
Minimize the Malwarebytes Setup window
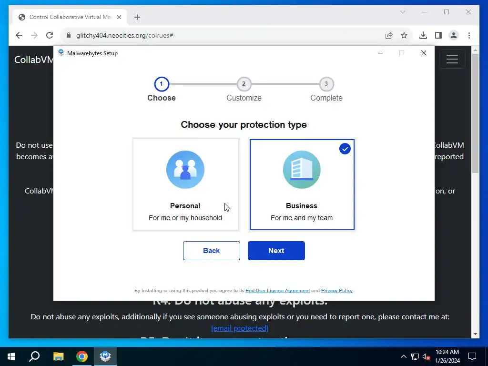pos(380,53)
